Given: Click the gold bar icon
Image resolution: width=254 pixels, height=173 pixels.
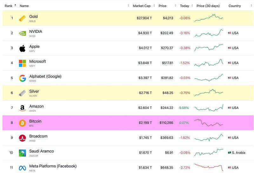Looking at the screenshot, I should tap(22, 18).
